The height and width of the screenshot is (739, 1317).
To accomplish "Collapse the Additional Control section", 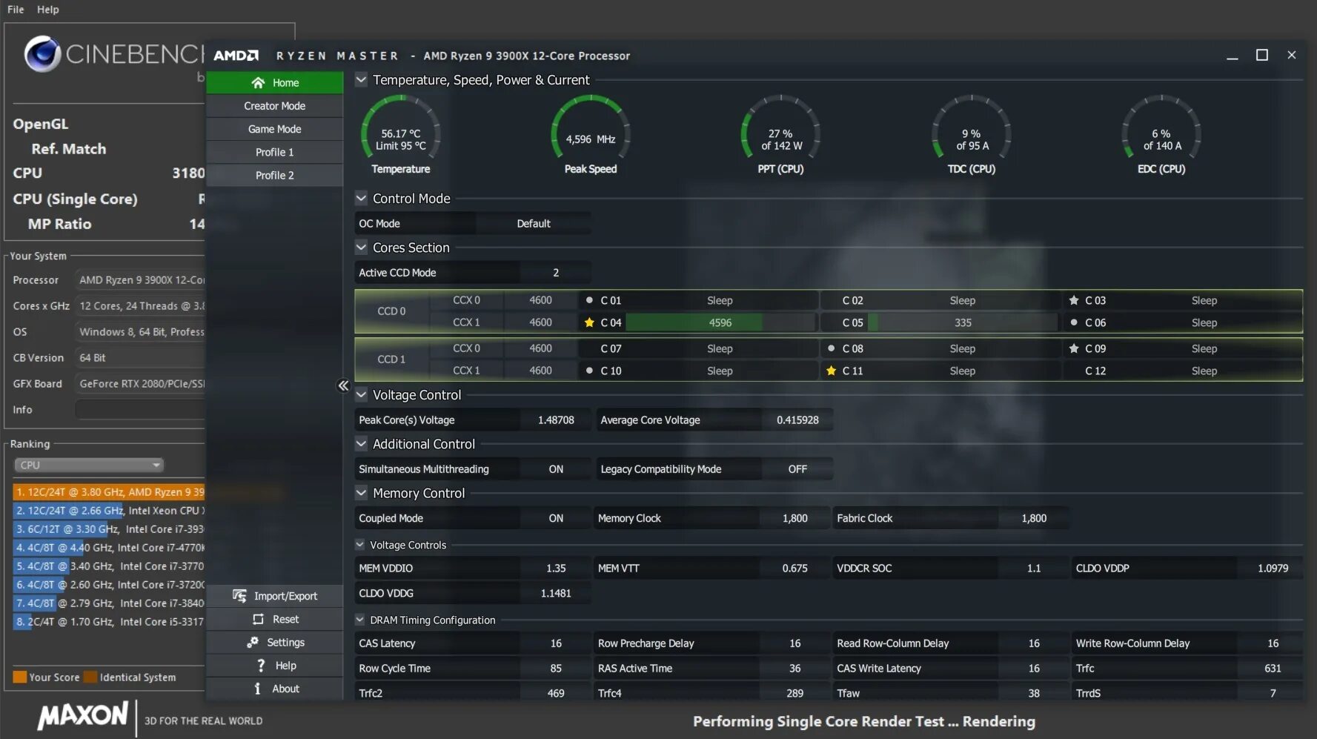I will (361, 443).
